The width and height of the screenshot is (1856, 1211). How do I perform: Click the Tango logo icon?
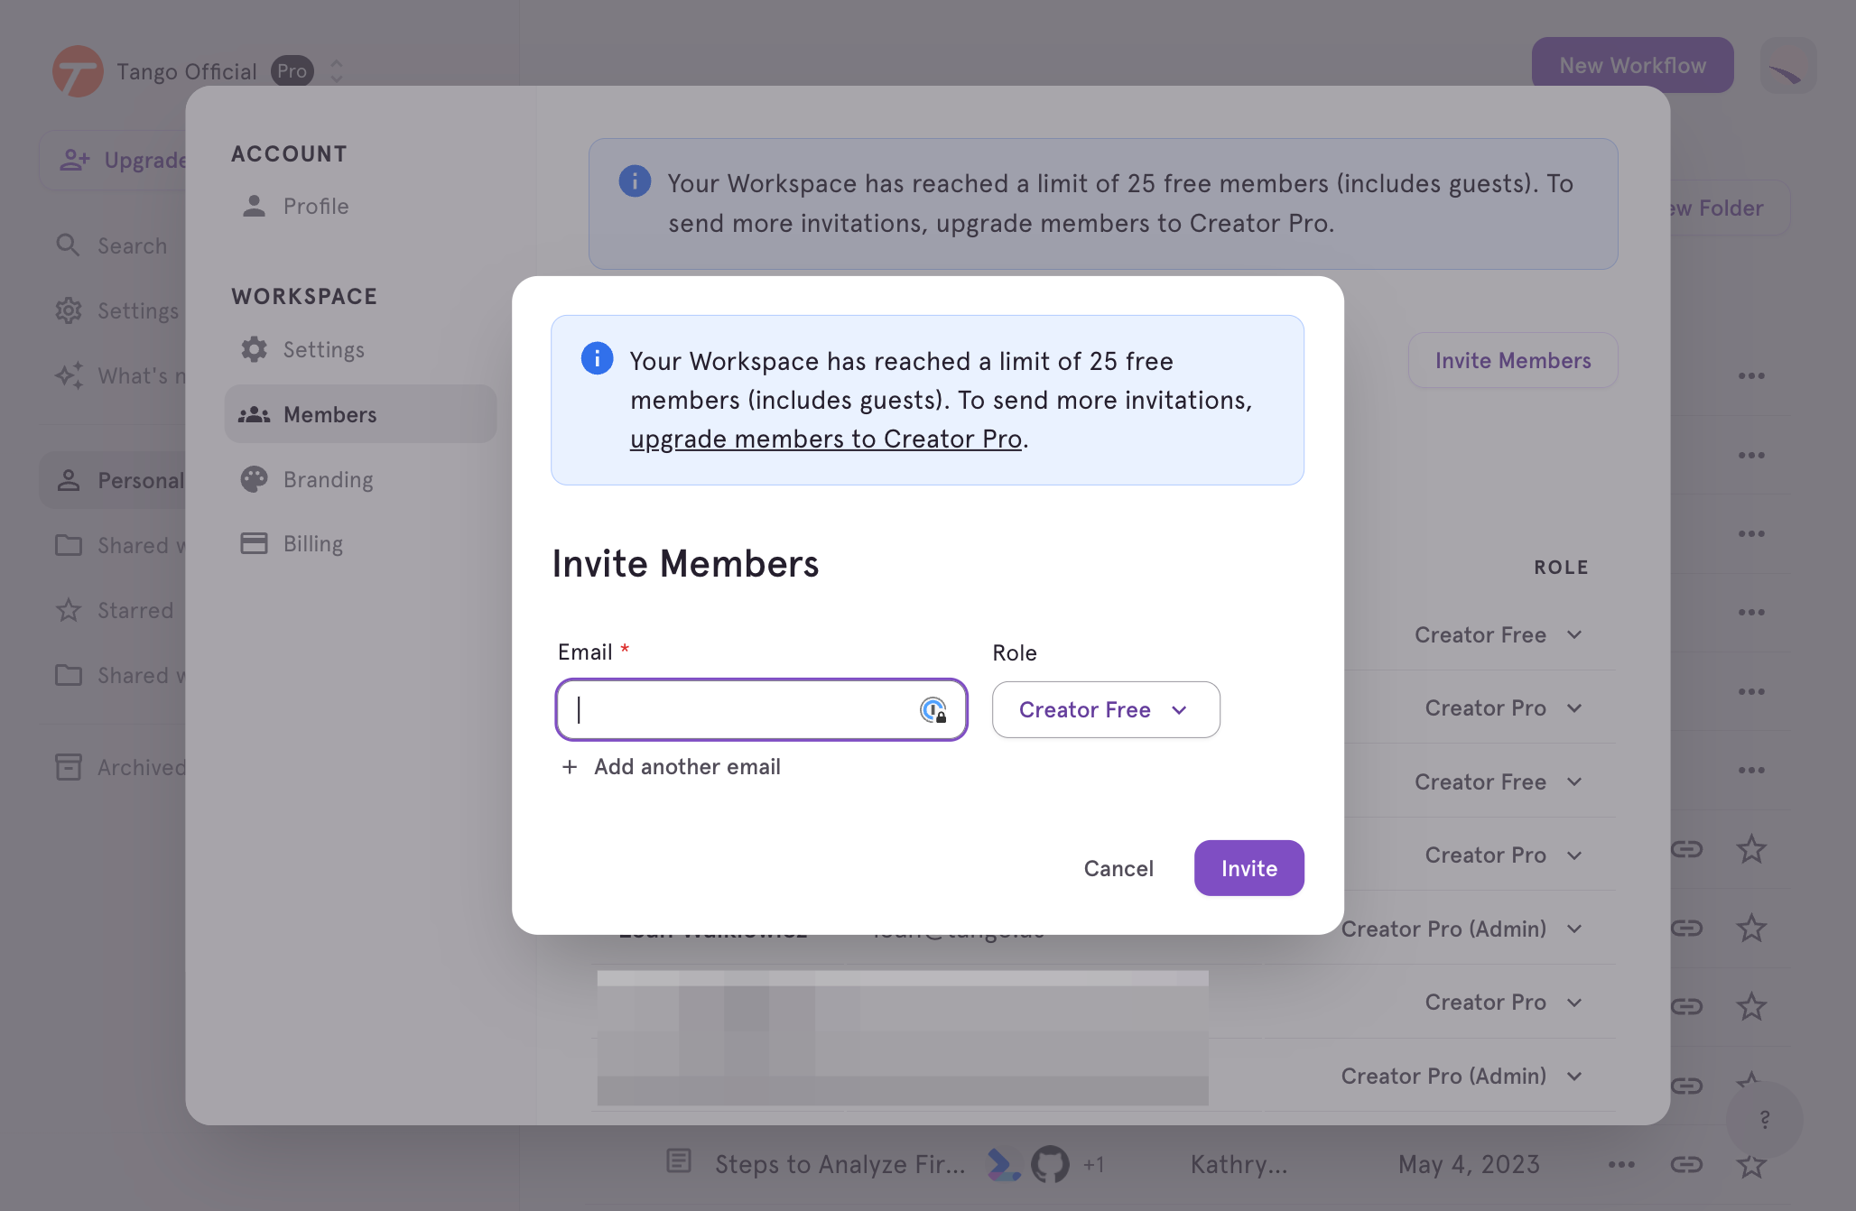(78, 71)
